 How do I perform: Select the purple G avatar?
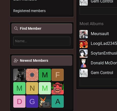click(32, 102)
